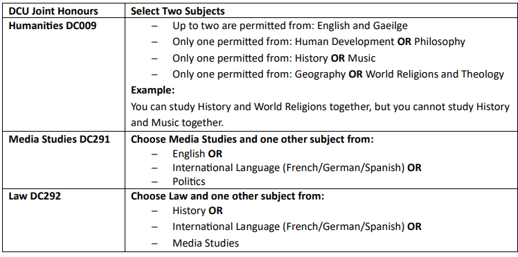The width and height of the screenshot is (518, 257).
Task: Select the 'Humanities DC009' row label
Action: [53, 26]
